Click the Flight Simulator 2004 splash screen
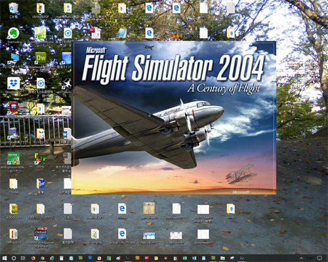328x262 pixels. coord(174,118)
